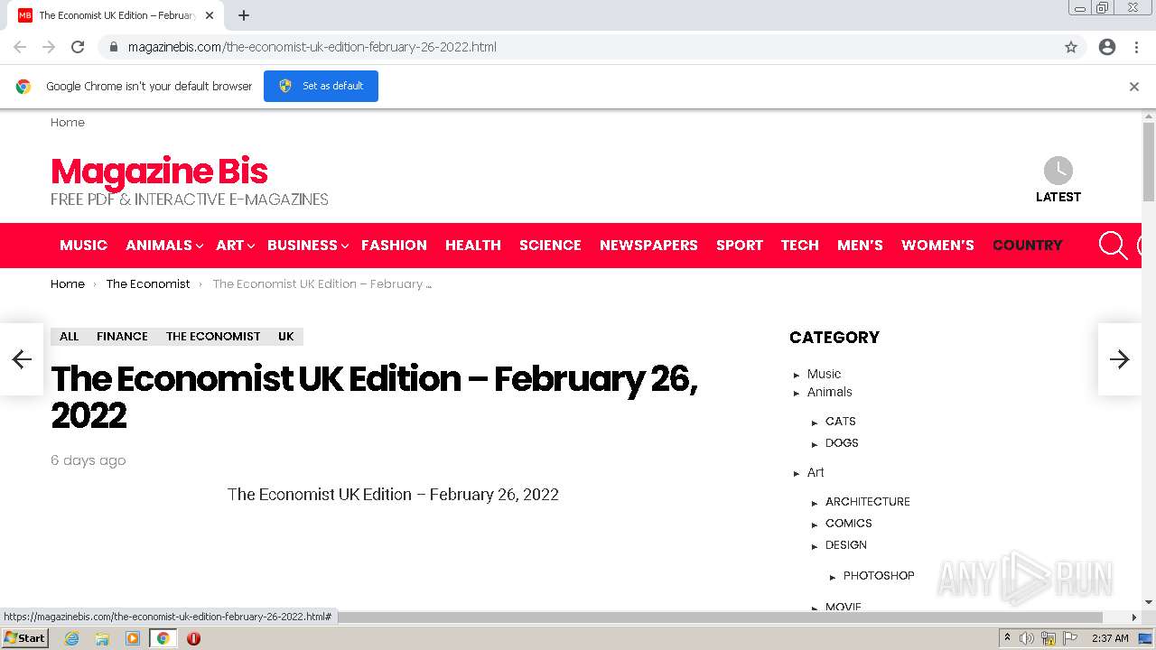Click the red Opera taskbar icon
The height and width of the screenshot is (650, 1156).
[193, 638]
